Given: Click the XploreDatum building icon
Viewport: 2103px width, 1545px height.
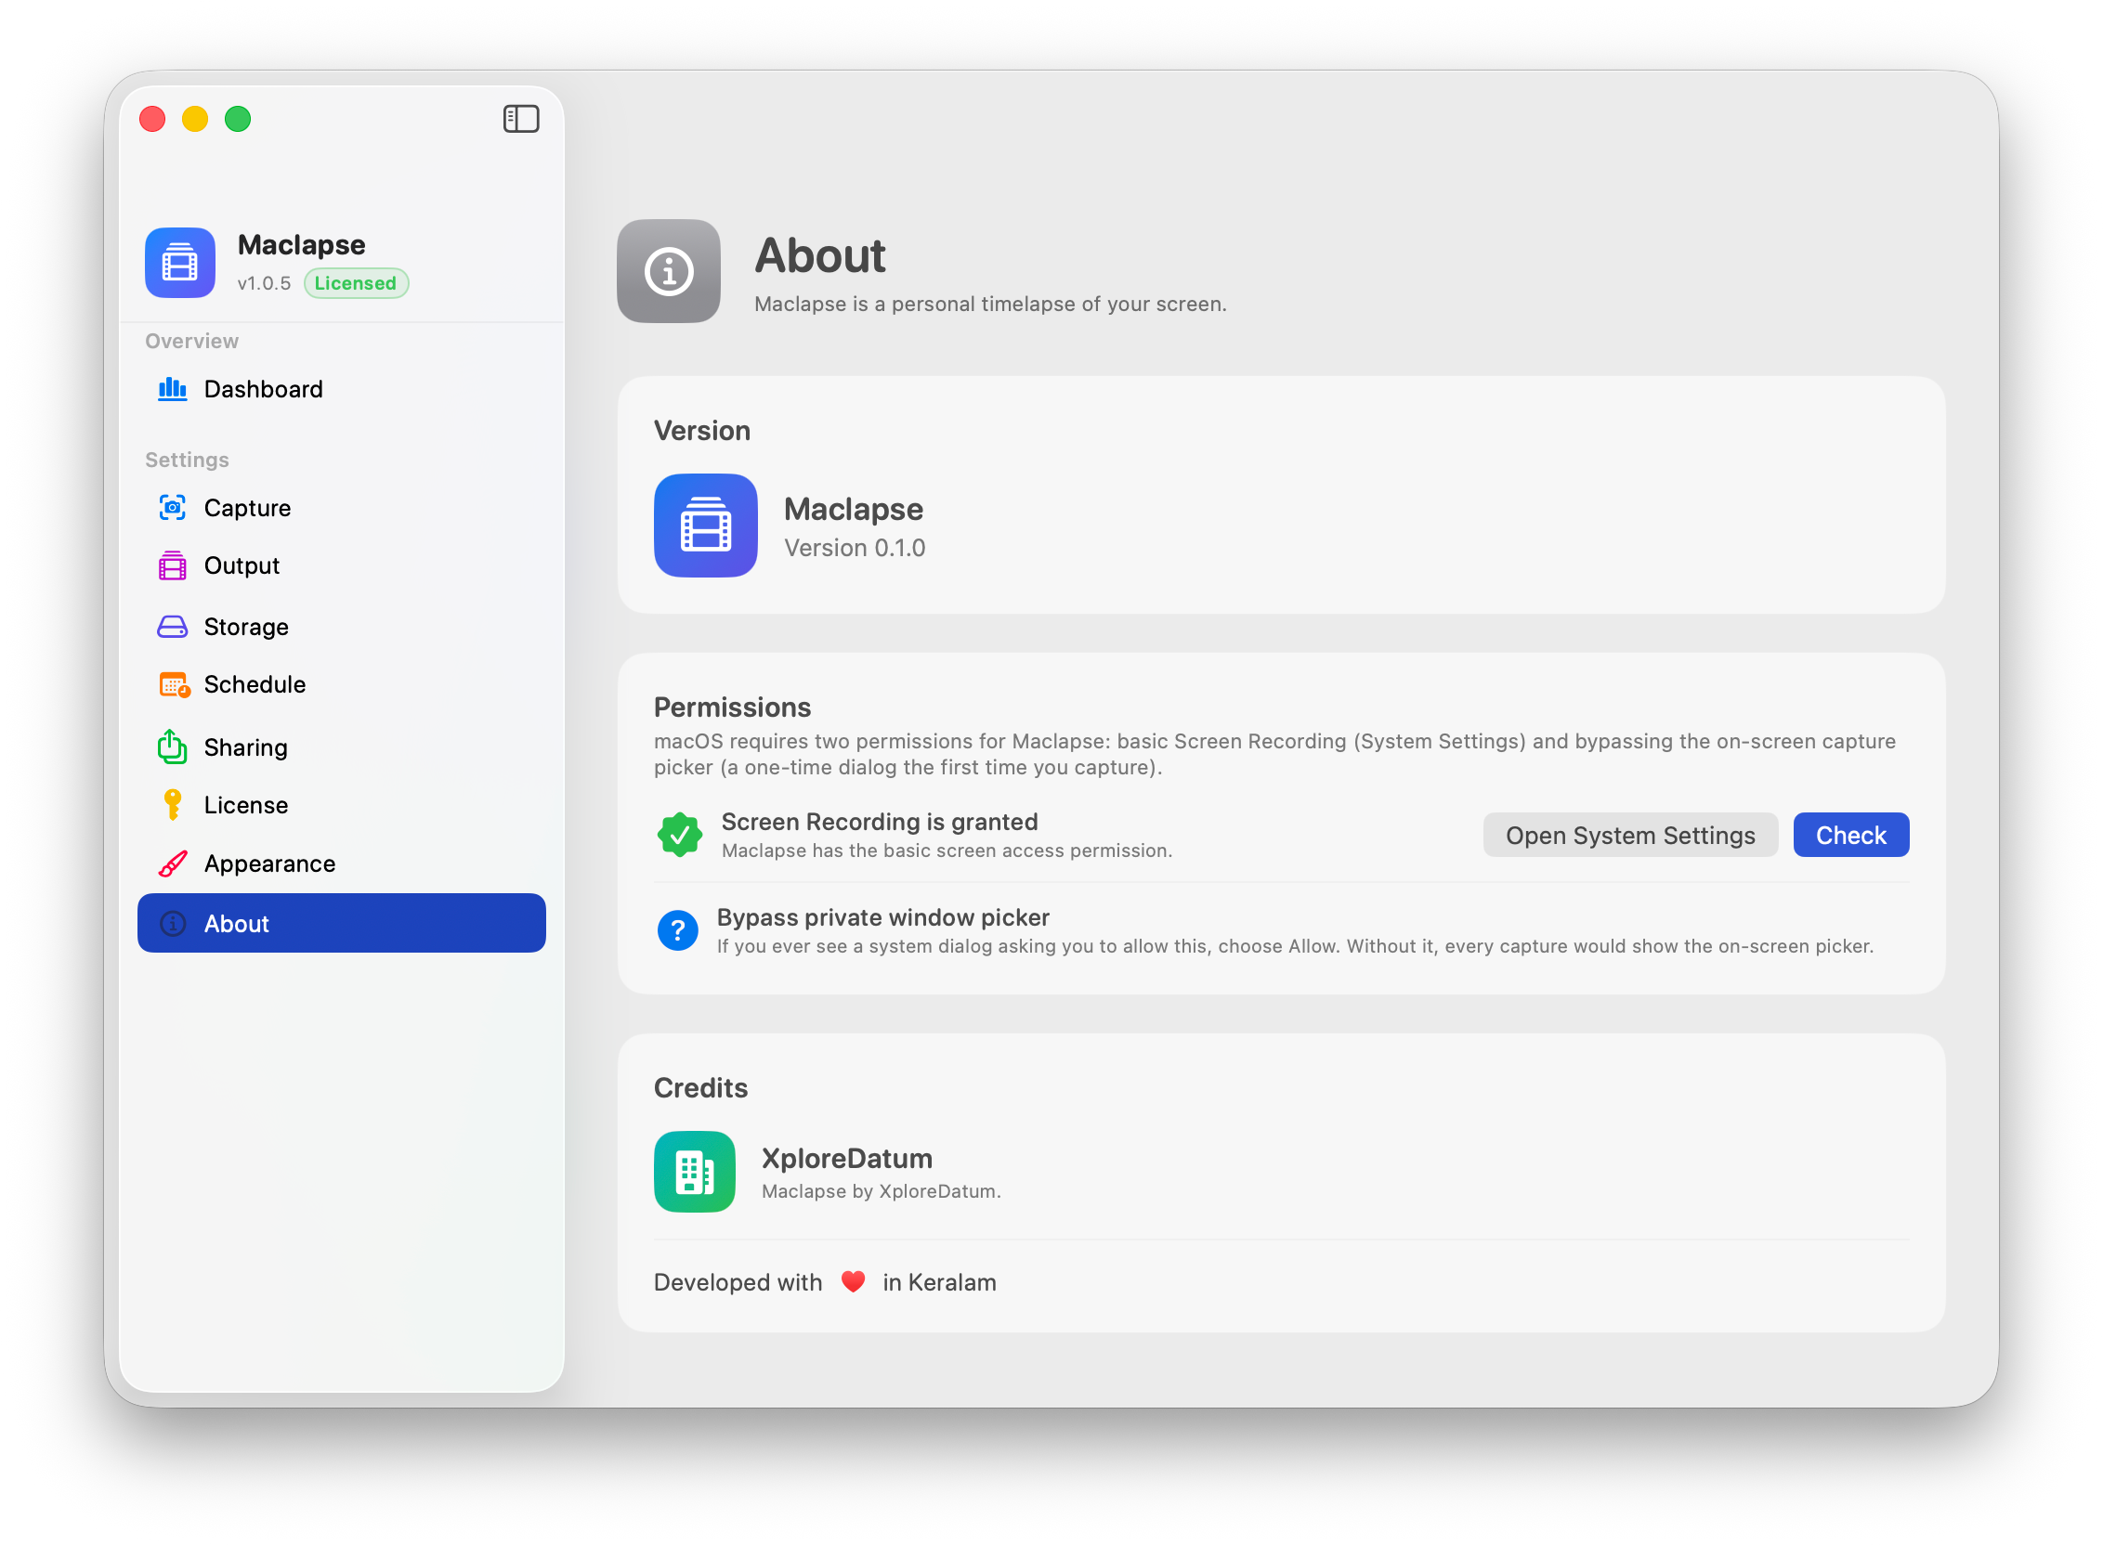Looking at the screenshot, I should pyautogui.click(x=694, y=1172).
